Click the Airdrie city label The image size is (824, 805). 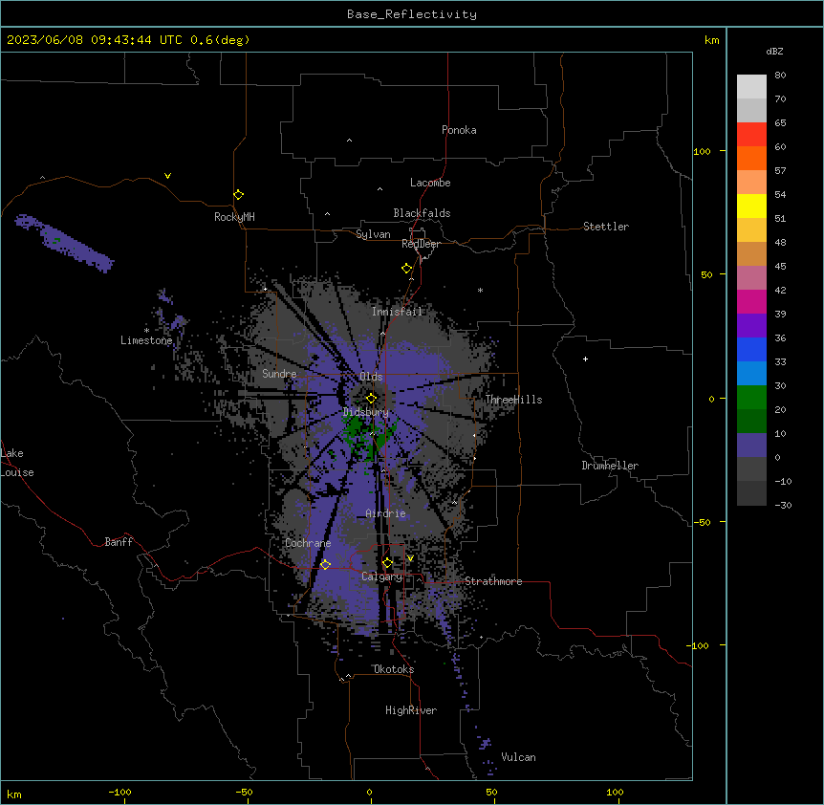[386, 513]
